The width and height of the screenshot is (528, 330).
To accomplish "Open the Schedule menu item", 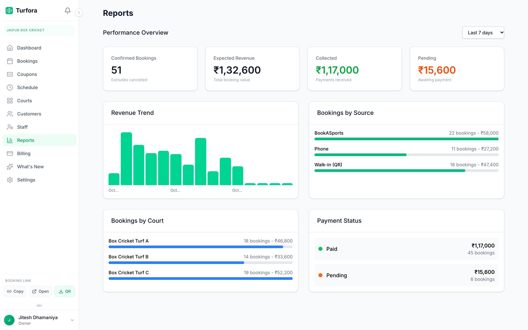I will [x=39, y=87].
